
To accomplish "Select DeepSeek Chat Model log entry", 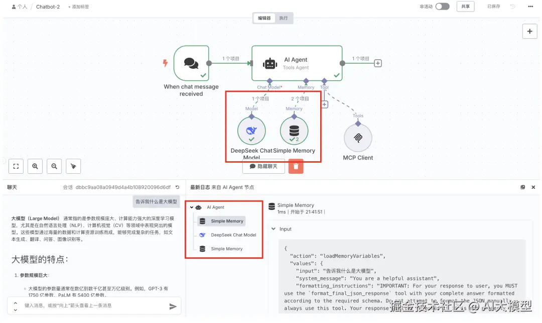I will tap(228, 235).
